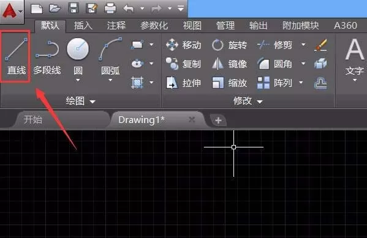Click the Open file folder icon
This screenshot has width=367, height=238.
click(55, 9)
